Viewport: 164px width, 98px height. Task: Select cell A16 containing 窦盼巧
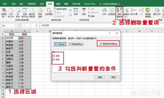12,87
